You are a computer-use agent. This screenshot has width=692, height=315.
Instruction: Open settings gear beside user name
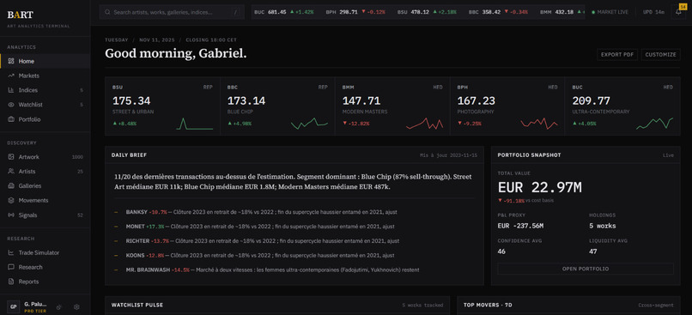click(x=76, y=307)
